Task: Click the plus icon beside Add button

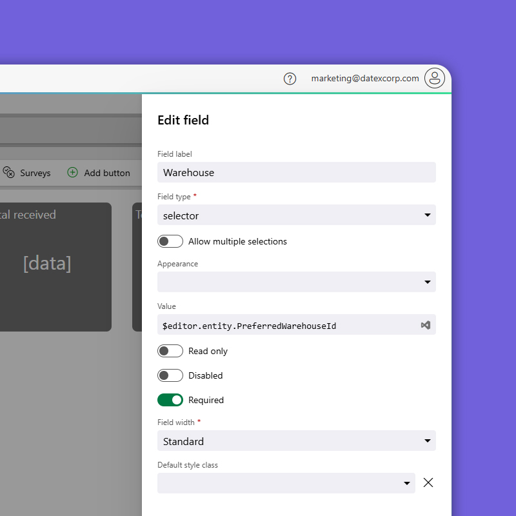Action: coord(72,172)
